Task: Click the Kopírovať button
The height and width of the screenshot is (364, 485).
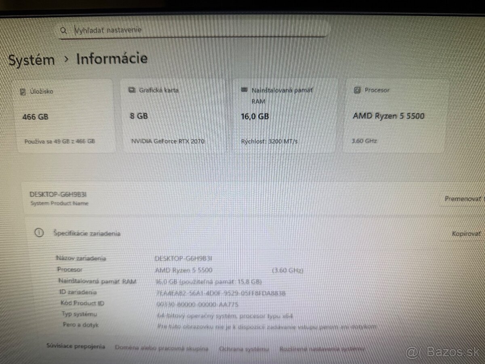Action: tap(466, 233)
